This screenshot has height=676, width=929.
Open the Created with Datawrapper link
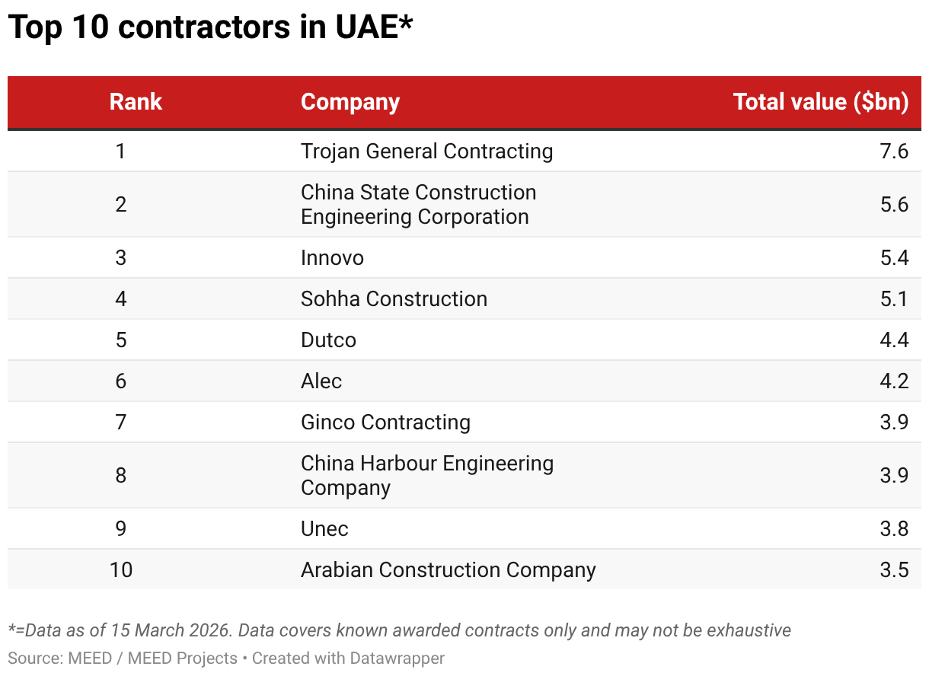(348, 658)
